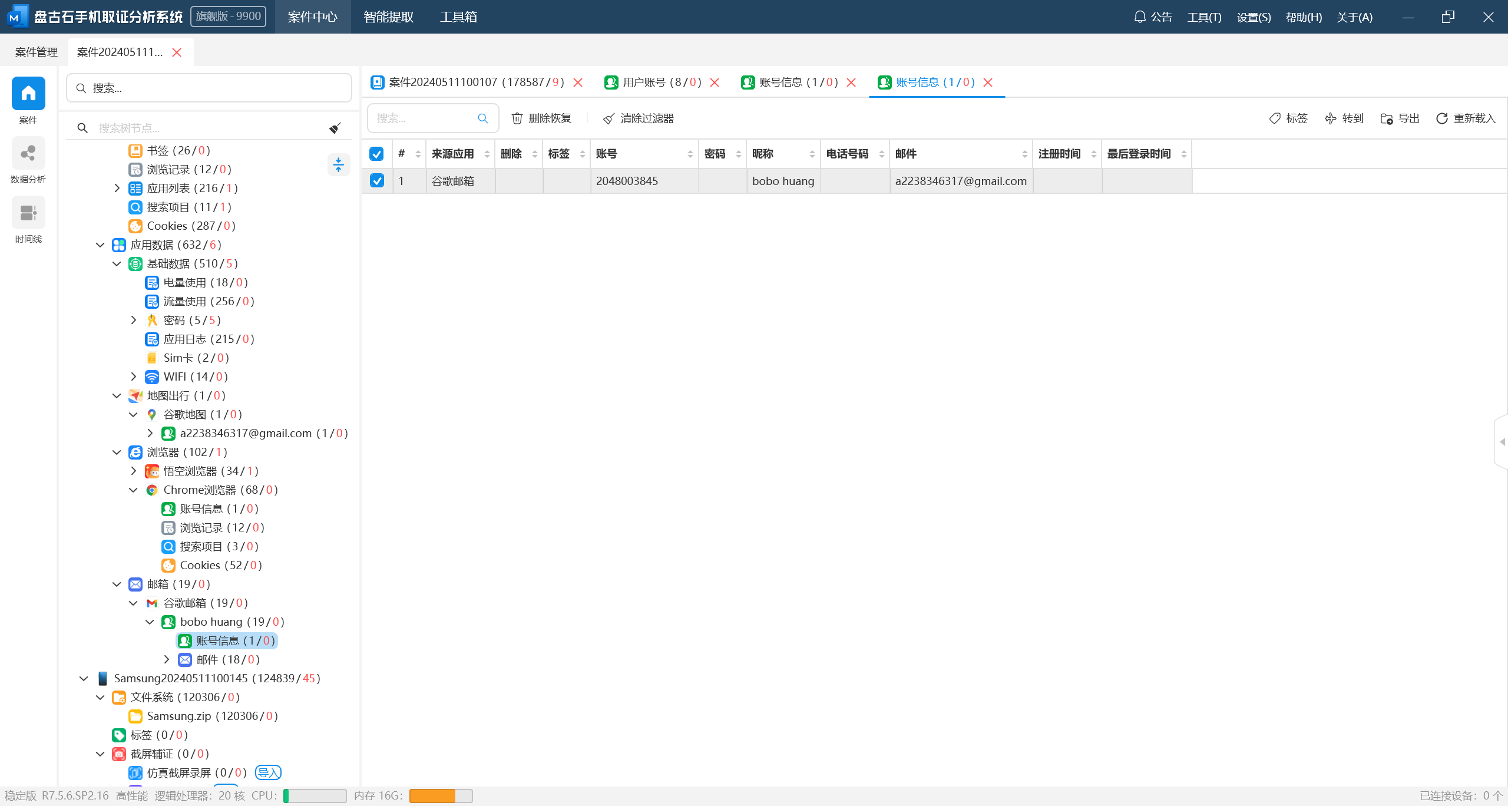Screen dimensions: 1508x806
Task: Expand the 密码 tree node
Action: coord(134,320)
